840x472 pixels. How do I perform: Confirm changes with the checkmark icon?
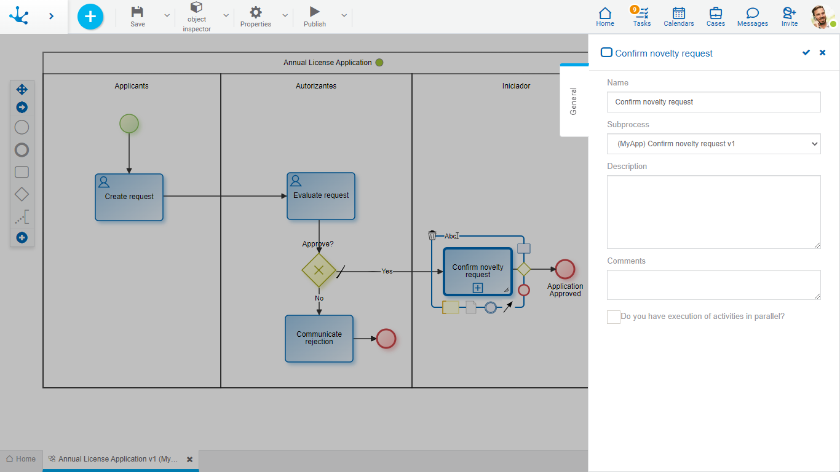click(806, 53)
